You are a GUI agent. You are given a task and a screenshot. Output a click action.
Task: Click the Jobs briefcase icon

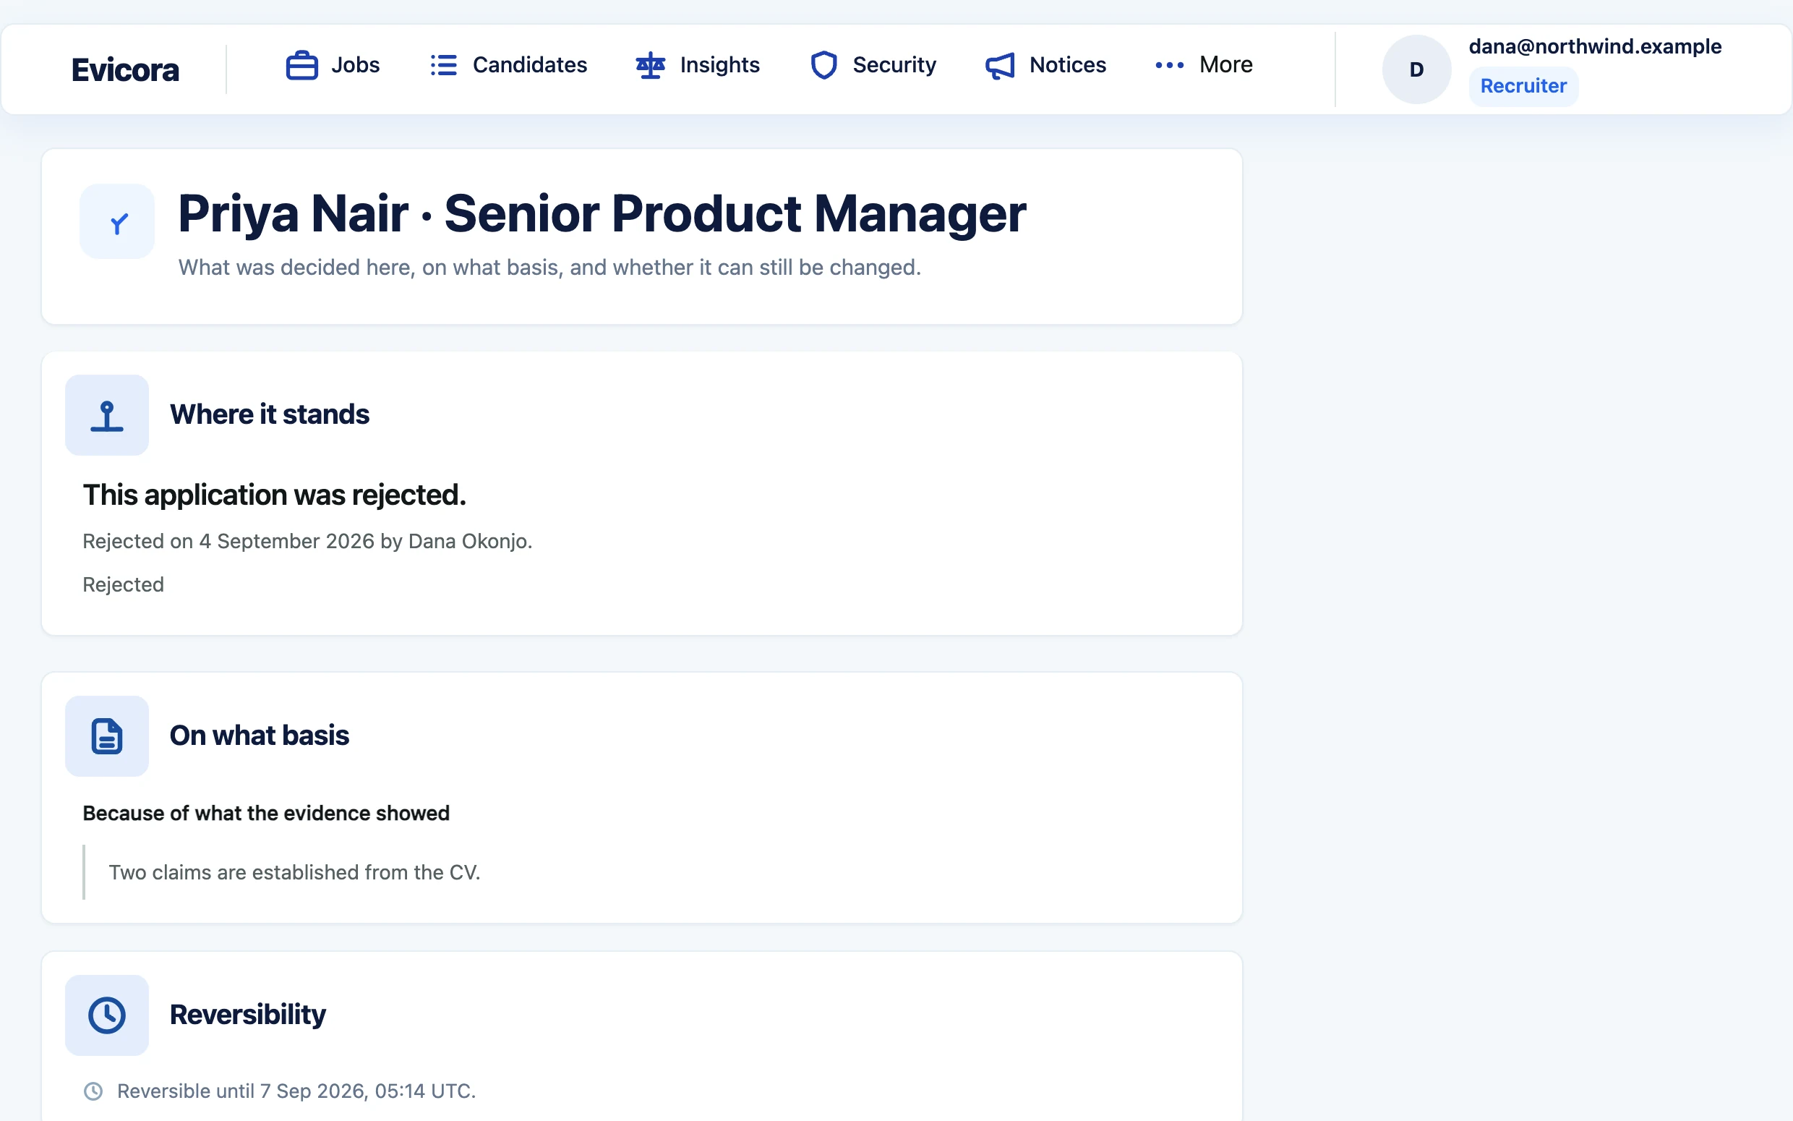[x=301, y=65]
